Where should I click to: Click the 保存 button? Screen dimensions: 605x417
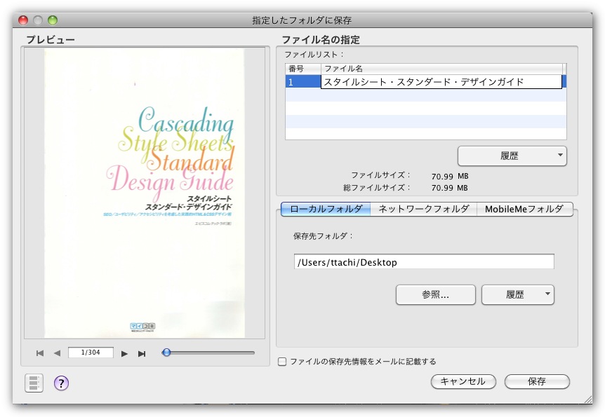pyautogui.click(x=537, y=381)
